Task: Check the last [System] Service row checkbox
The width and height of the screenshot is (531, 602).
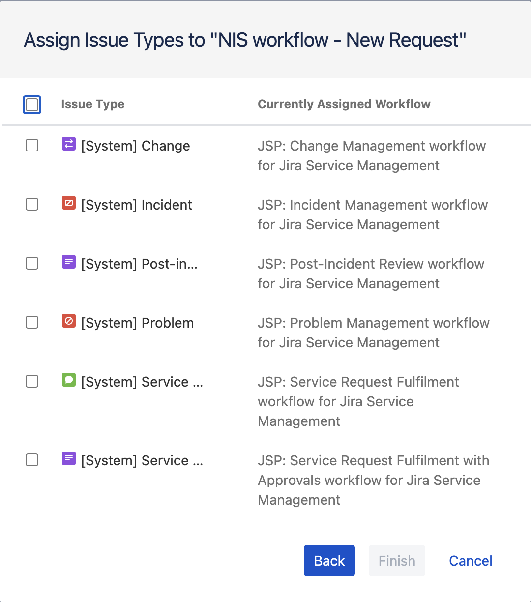Action: click(x=31, y=459)
